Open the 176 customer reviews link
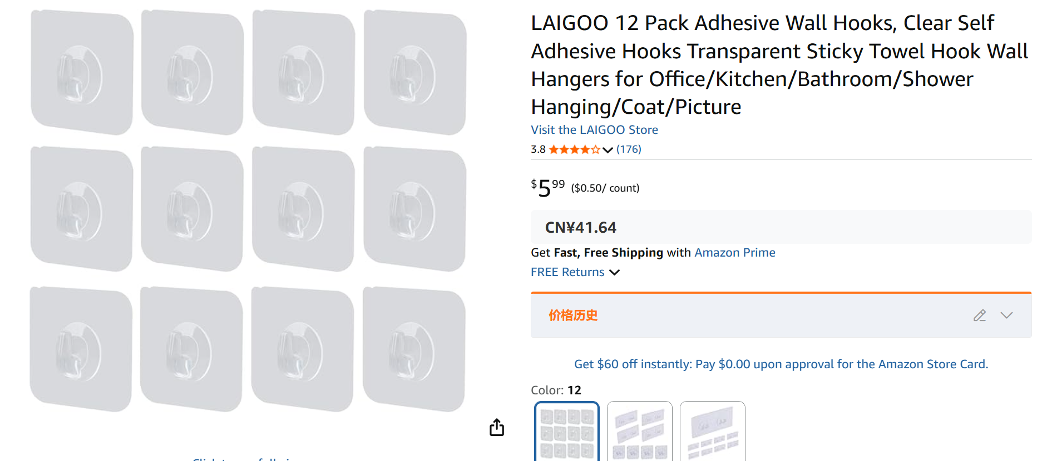1037x461 pixels. coord(629,149)
